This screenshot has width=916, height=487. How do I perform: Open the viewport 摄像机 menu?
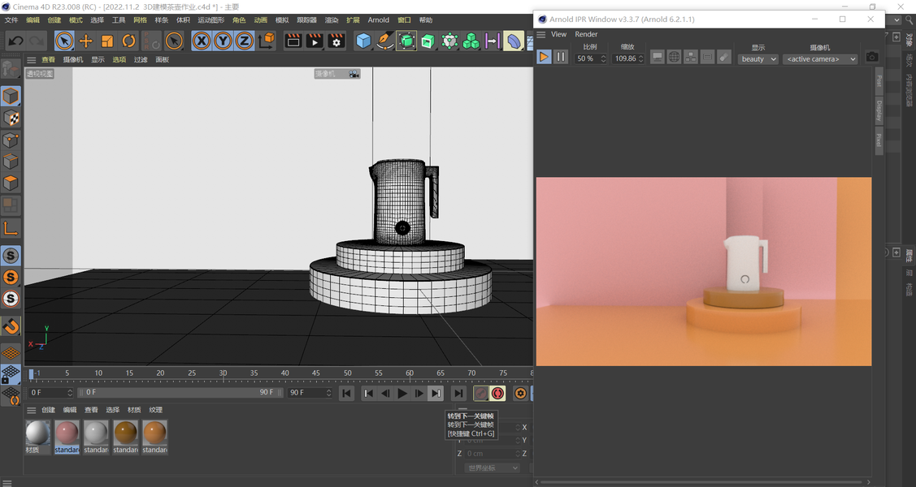pyautogui.click(x=73, y=59)
